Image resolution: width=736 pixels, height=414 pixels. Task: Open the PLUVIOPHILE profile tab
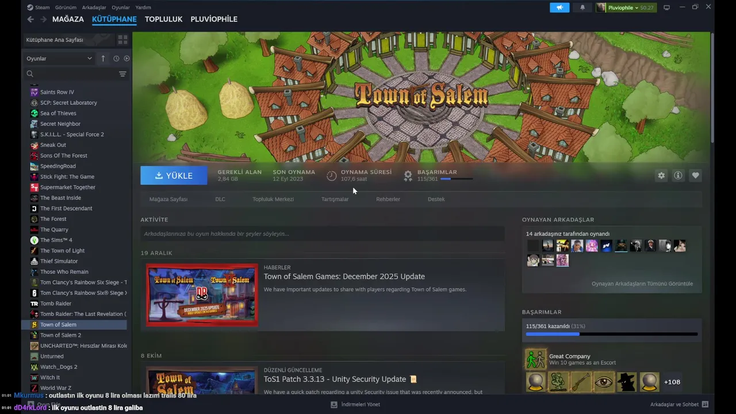point(214,19)
